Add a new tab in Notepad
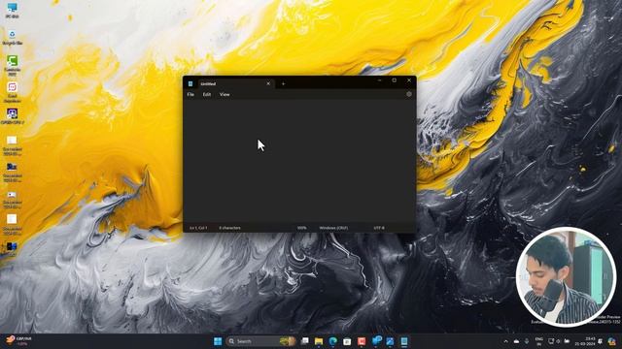This screenshot has height=349, width=622. click(x=283, y=84)
